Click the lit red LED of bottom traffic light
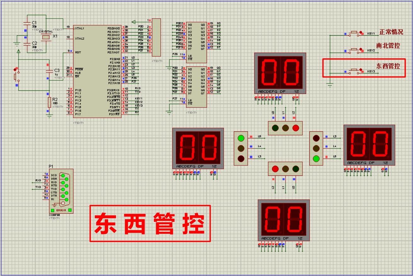The image size is (413, 276). coord(275,169)
